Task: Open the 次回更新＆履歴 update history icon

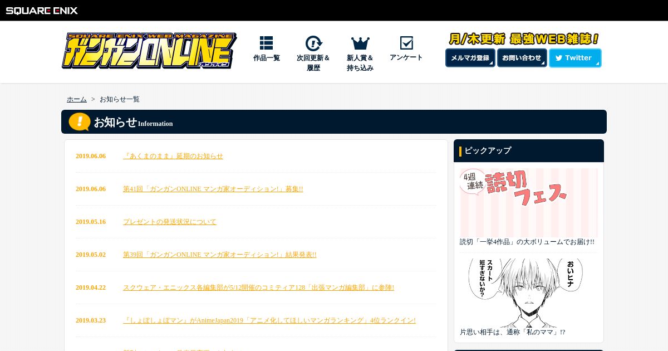Action: click(313, 43)
